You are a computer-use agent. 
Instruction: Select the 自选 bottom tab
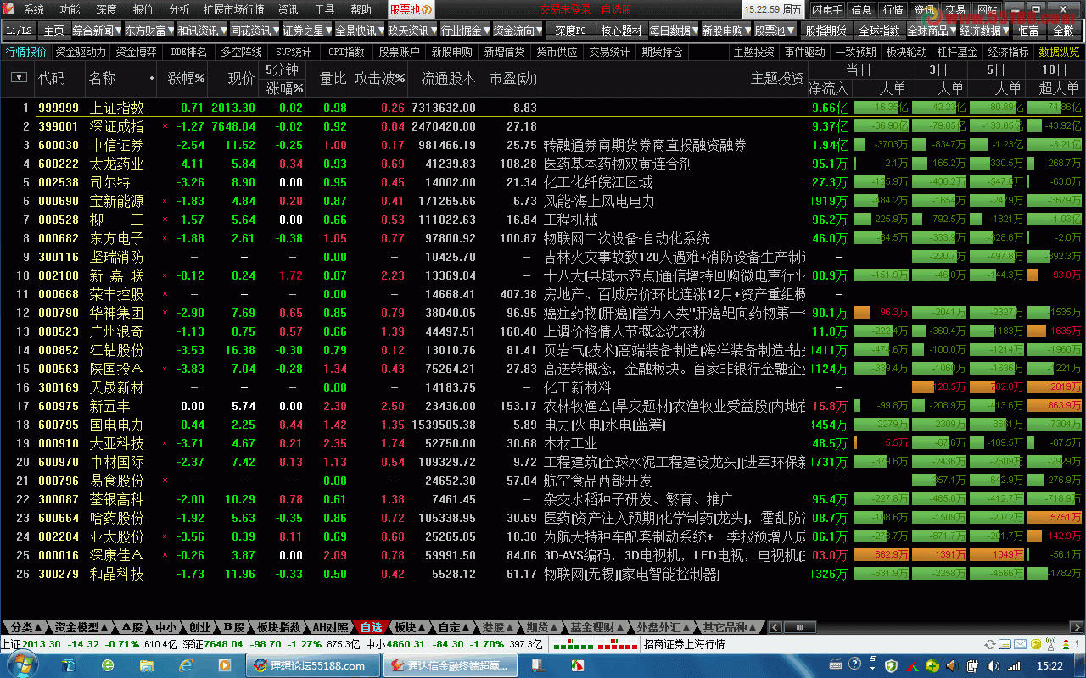pyautogui.click(x=371, y=627)
